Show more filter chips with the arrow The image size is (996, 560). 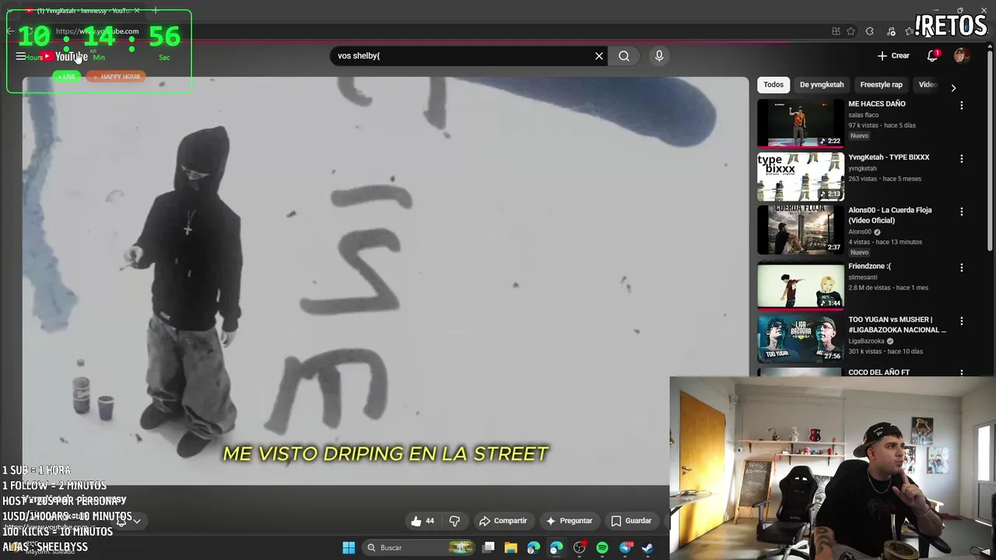(953, 88)
